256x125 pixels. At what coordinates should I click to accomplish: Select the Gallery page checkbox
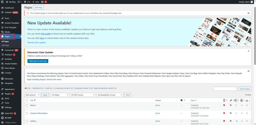27,121
